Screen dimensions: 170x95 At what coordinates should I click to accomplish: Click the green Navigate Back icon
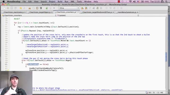[47, 8]
